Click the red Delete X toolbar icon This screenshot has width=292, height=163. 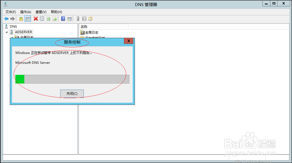(36, 19)
